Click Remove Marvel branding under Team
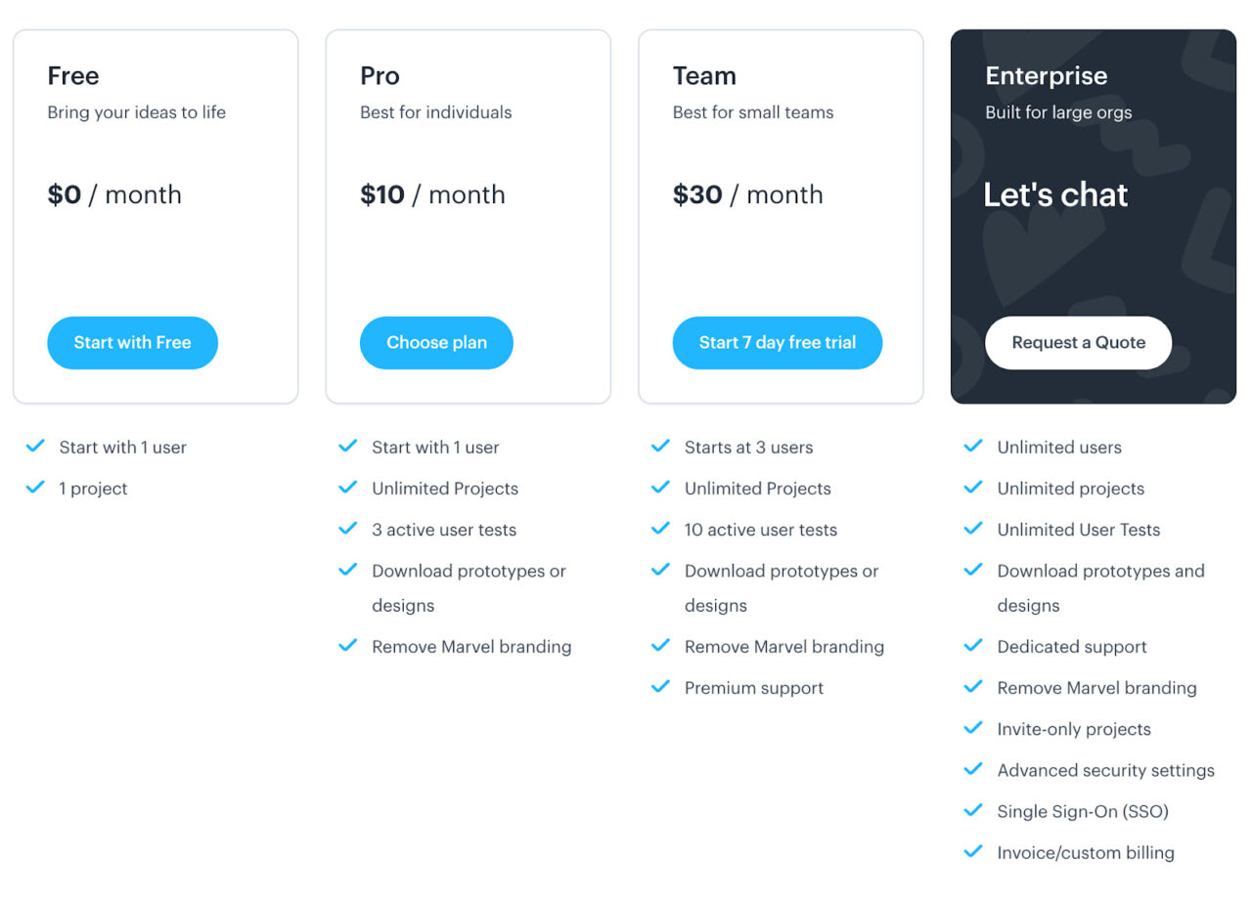The image size is (1252, 900). tap(784, 647)
